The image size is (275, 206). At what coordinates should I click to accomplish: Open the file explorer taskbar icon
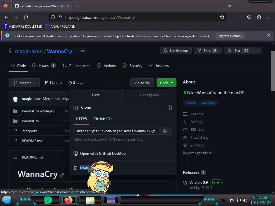(x=90, y=200)
